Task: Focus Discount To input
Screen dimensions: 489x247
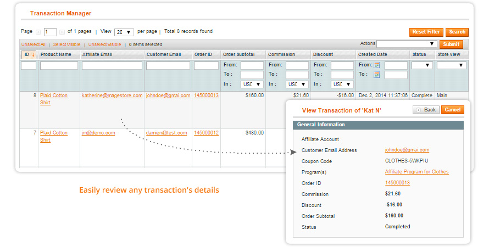Action: pos(342,75)
